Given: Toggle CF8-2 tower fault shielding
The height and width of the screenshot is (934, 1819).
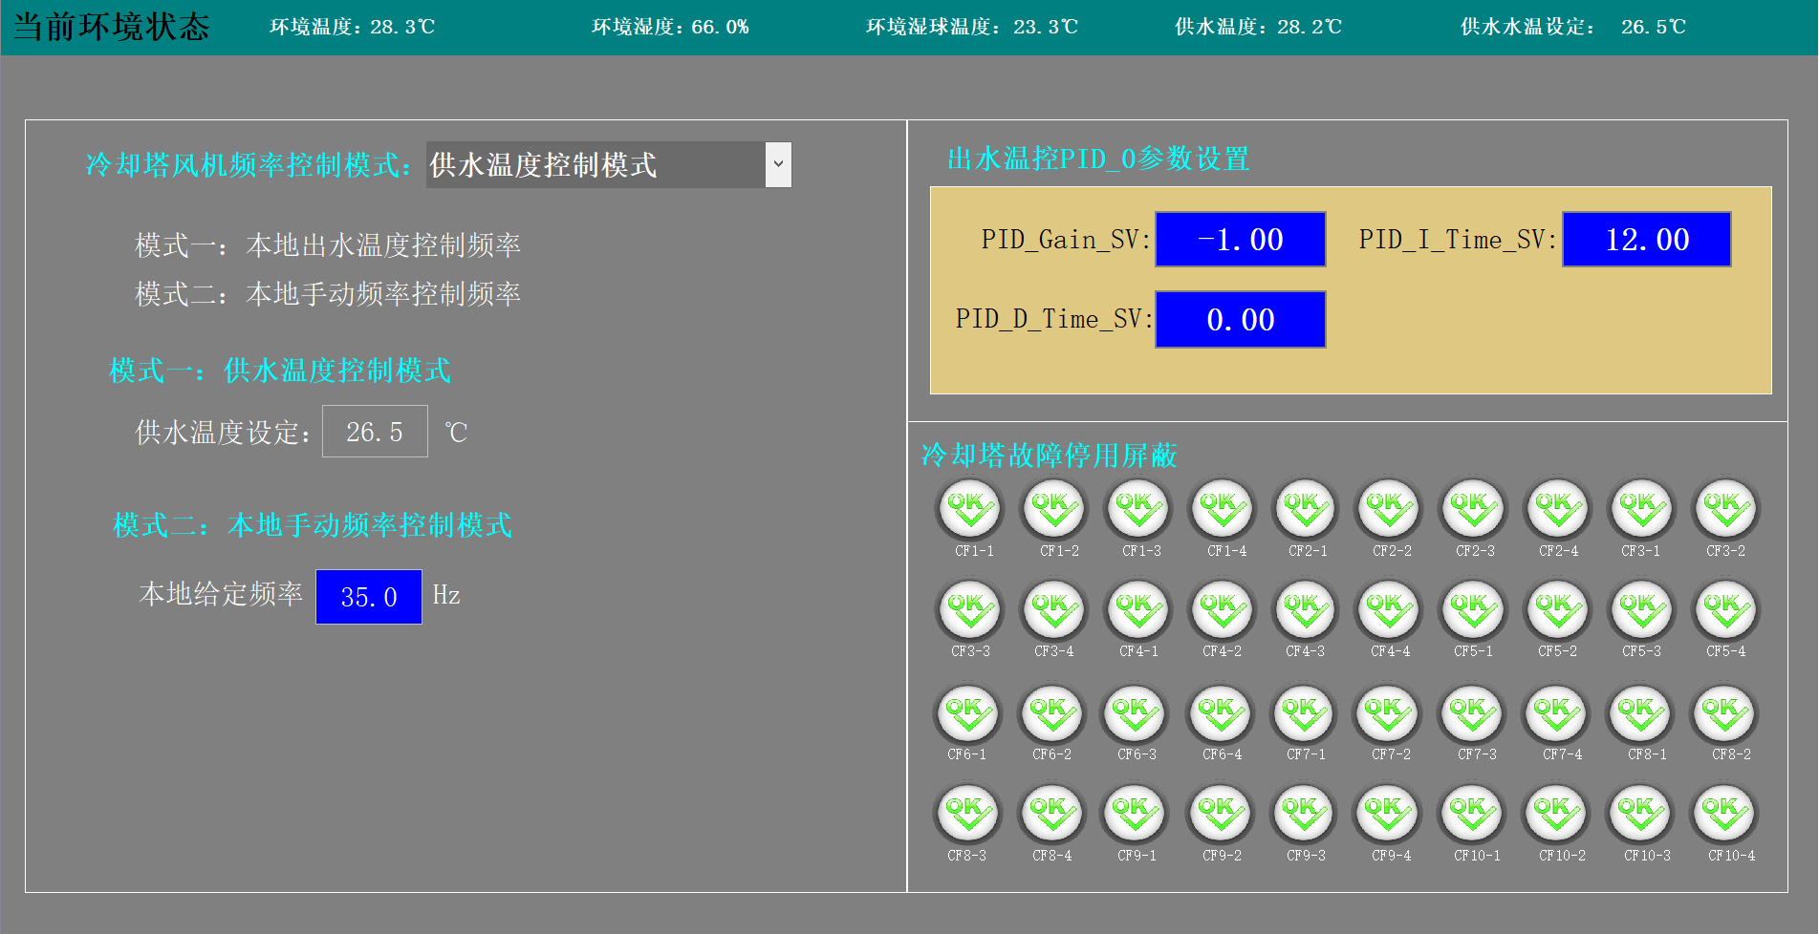Looking at the screenshot, I should 1725,713.
